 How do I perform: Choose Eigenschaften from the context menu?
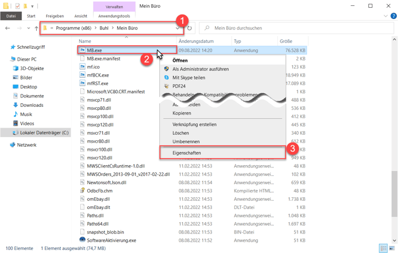(x=187, y=153)
